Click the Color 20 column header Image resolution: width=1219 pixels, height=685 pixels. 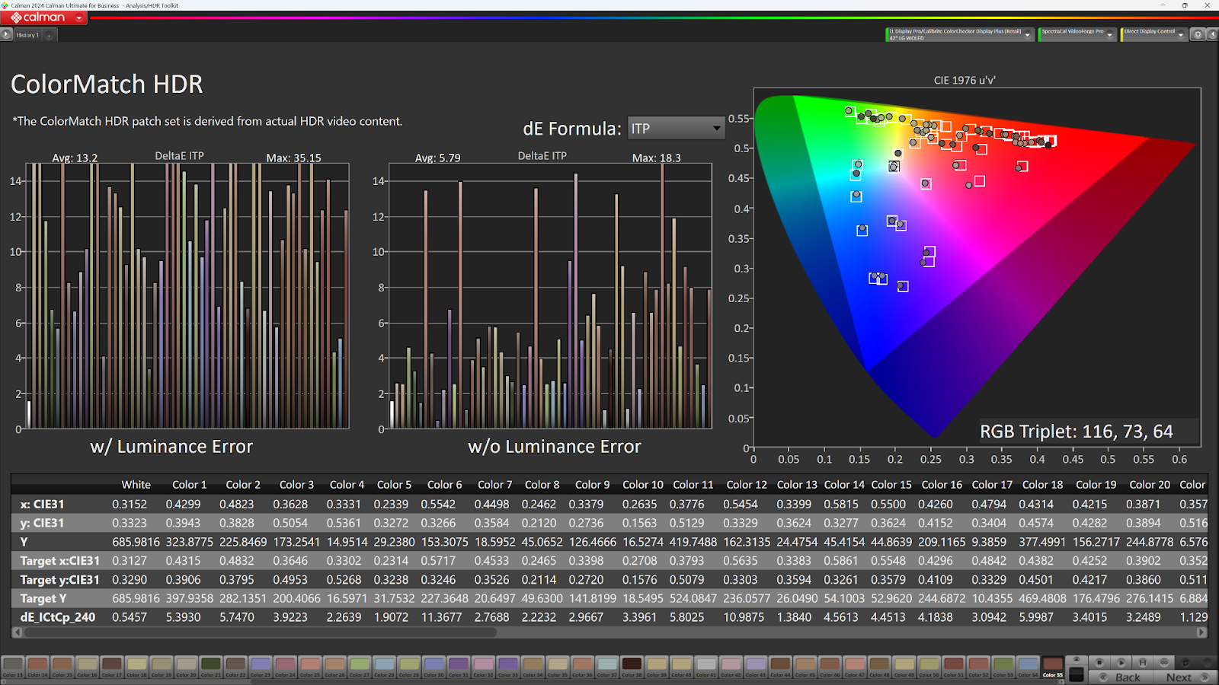pos(1150,485)
